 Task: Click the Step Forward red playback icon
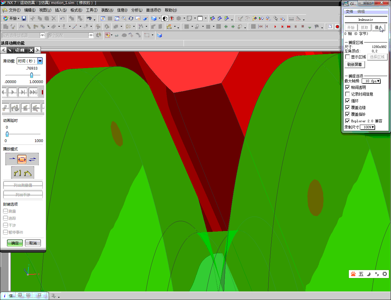[282, 27]
